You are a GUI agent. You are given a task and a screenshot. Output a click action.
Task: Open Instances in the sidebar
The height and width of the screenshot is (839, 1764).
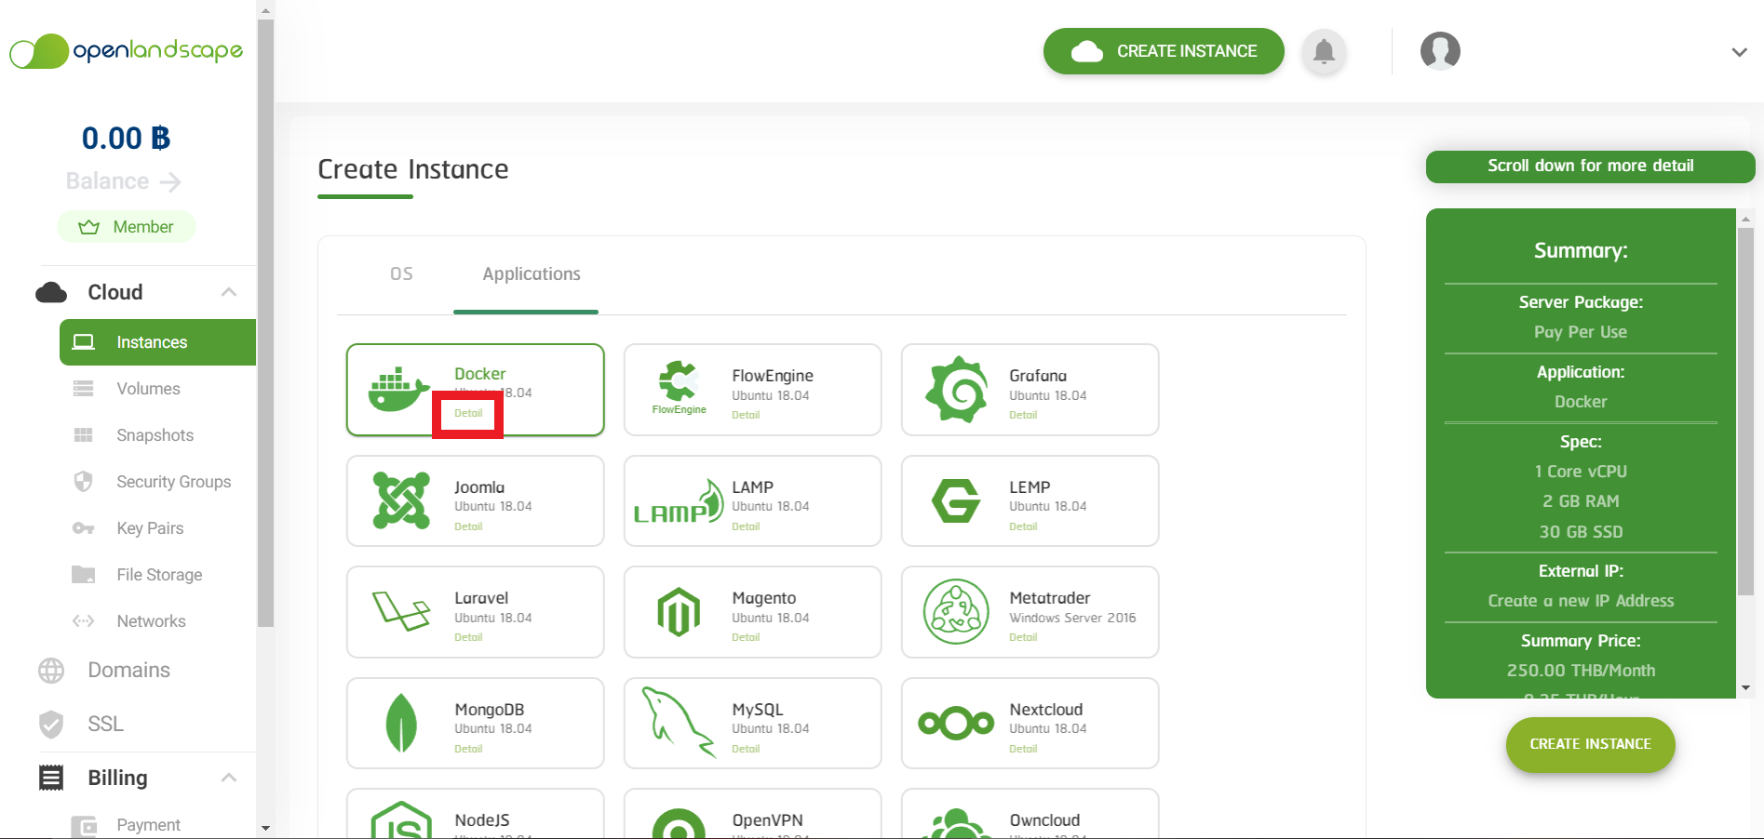click(x=157, y=342)
